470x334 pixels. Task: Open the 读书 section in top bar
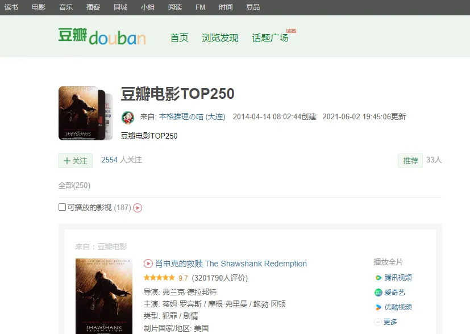pos(11,7)
